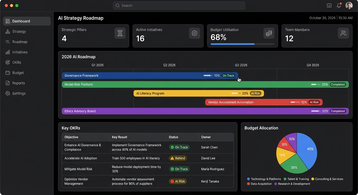
Task: Click the people icon on Team Members card
Action: (x=343, y=33)
